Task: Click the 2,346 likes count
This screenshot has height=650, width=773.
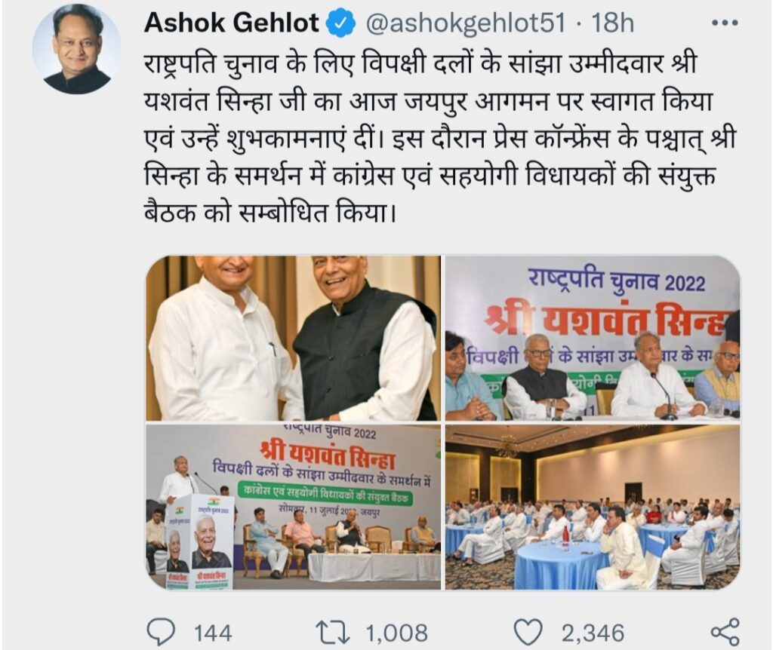Action: tap(593, 633)
